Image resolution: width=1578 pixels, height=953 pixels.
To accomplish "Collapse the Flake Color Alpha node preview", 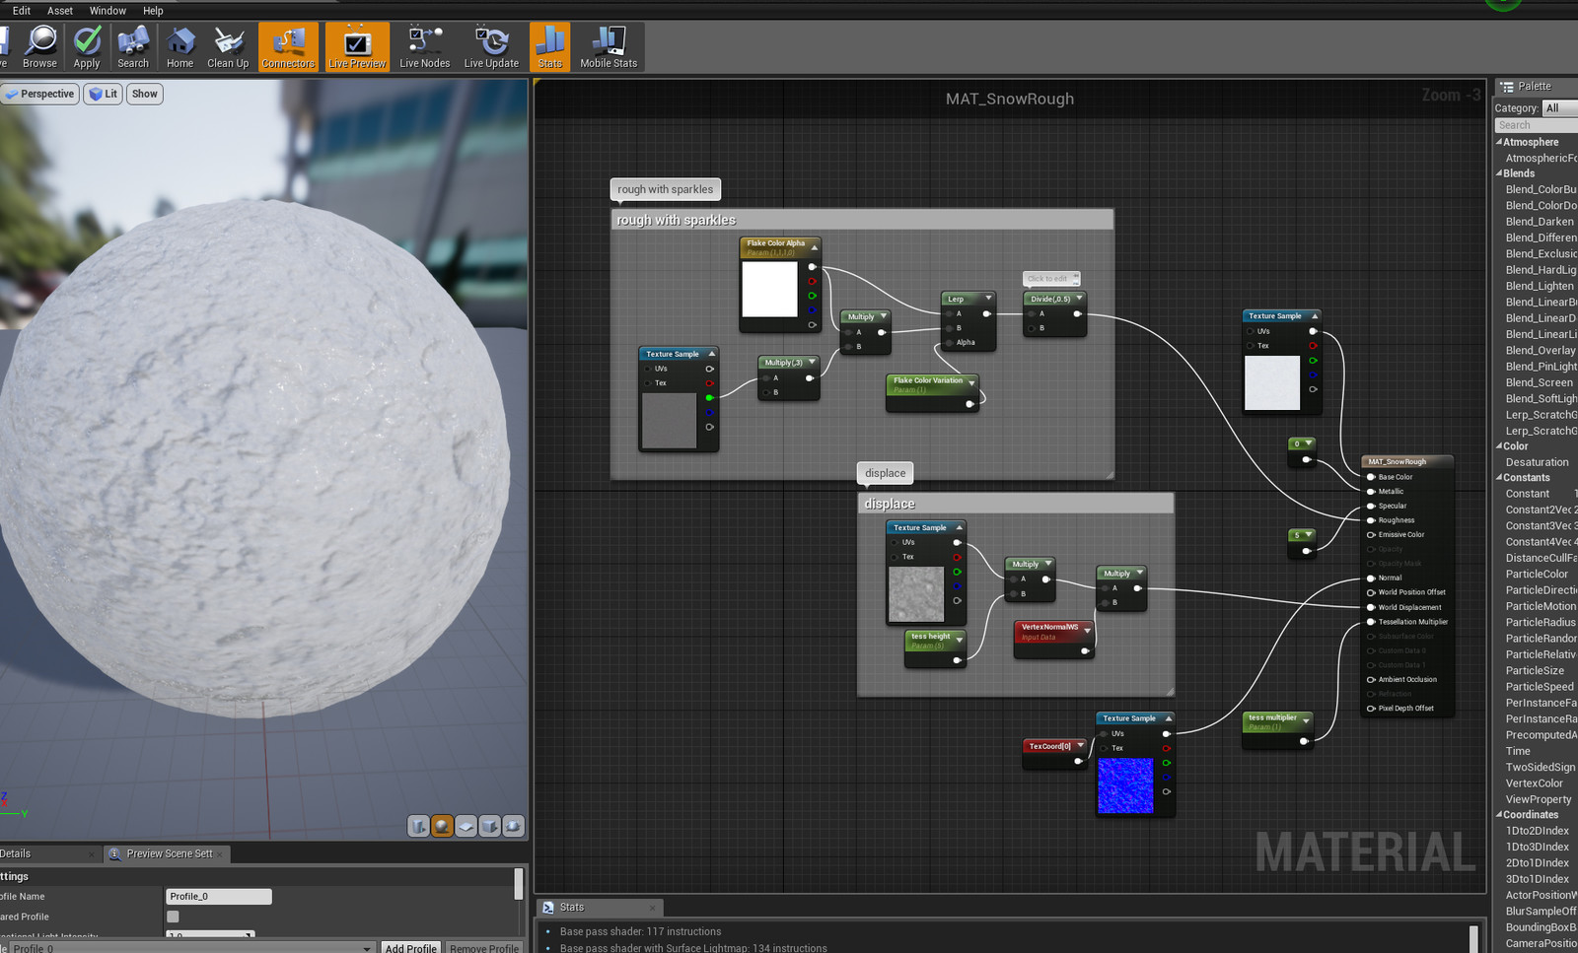I will (x=815, y=246).
